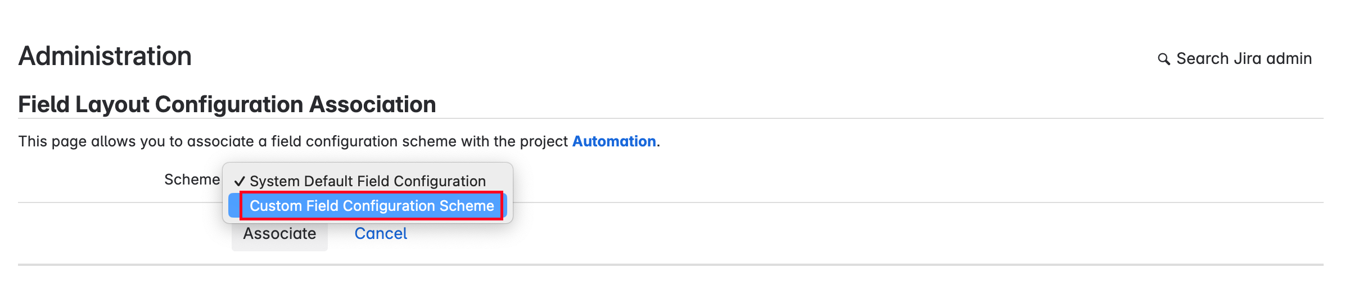Click the word "Association" in the heading
This screenshot has width=1345, height=304.
click(x=372, y=105)
